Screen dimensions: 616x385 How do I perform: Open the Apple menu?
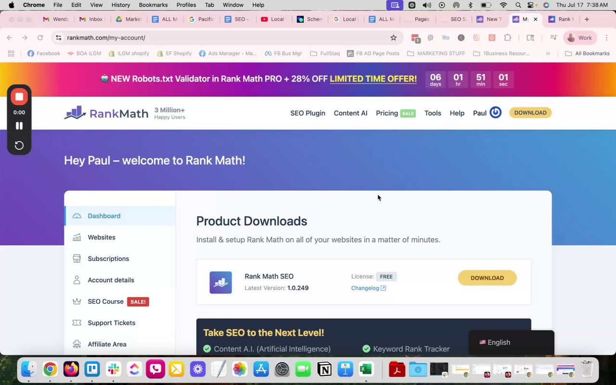pyautogui.click(x=11, y=5)
